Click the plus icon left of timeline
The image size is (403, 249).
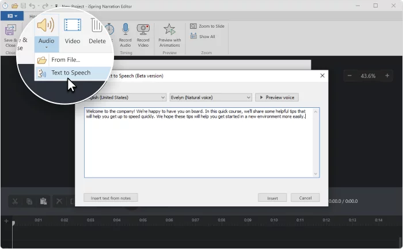[x=6, y=221]
